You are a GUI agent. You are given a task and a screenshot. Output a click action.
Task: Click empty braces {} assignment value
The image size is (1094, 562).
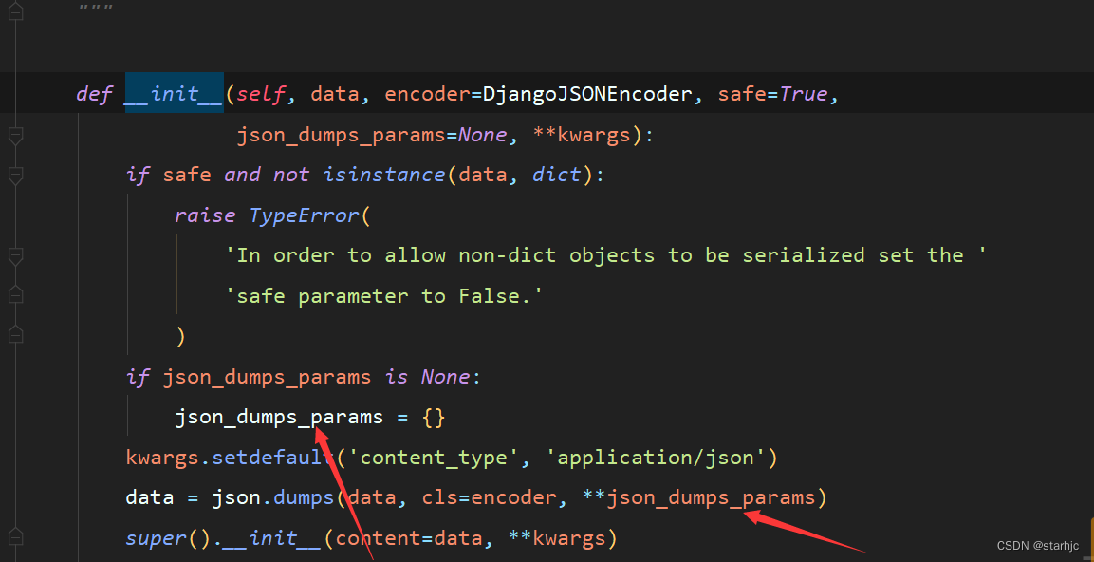[x=434, y=418]
